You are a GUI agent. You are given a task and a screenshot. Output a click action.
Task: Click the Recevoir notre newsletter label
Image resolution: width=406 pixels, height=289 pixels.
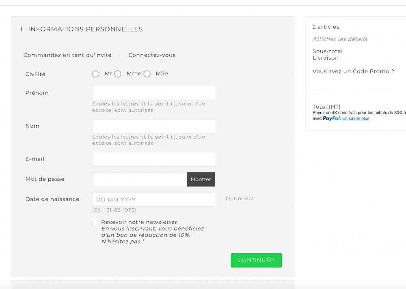coord(139,222)
